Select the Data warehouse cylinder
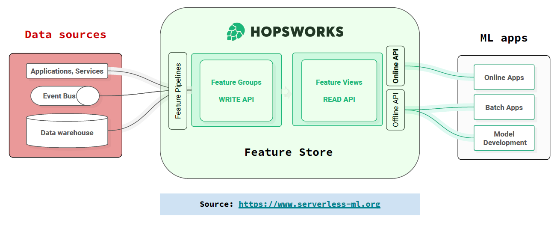 point(67,130)
